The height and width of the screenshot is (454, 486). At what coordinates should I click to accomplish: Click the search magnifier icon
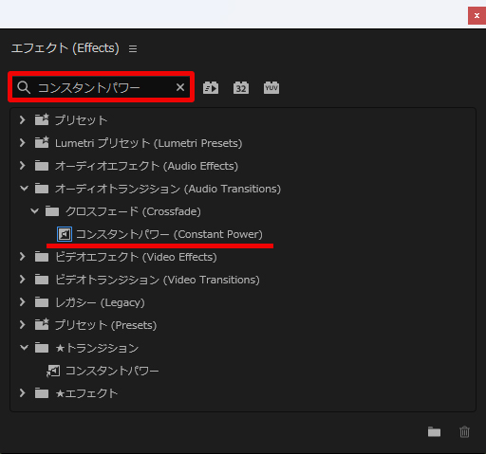(x=24, y=87)
